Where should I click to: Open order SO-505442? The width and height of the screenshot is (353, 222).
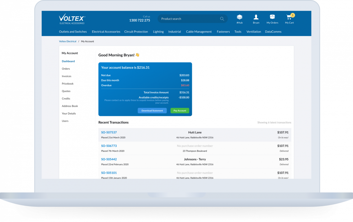point(109,159)
